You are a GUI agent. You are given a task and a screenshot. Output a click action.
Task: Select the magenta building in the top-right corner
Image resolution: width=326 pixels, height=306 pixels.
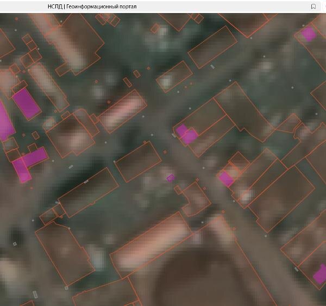point(309,34)
